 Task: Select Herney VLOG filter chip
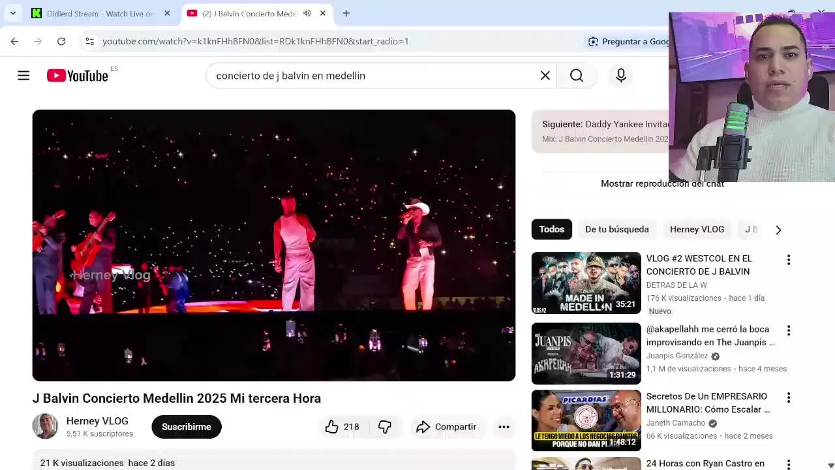click(x=697, y=229)
